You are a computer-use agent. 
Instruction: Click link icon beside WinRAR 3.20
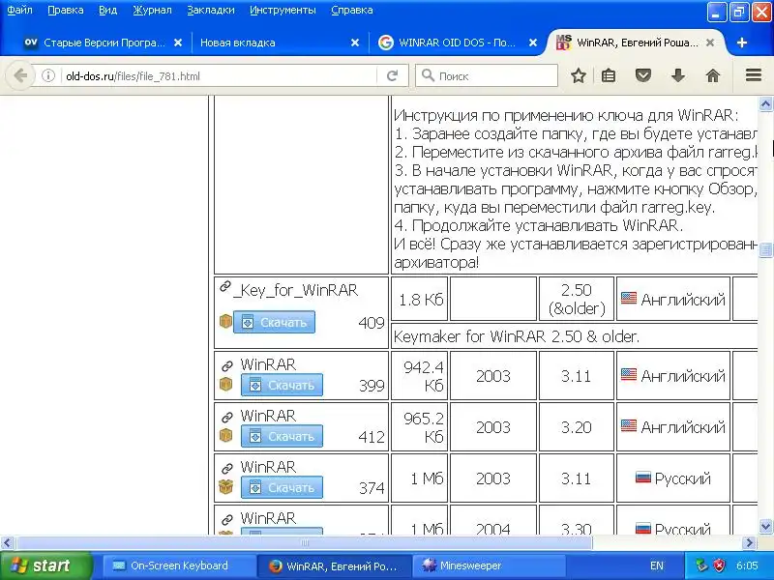point(227,418)
